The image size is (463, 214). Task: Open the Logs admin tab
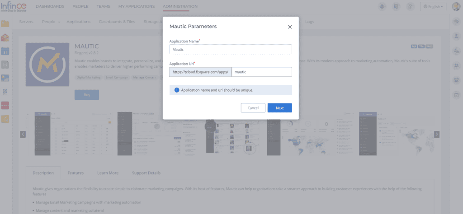(310, 22)
